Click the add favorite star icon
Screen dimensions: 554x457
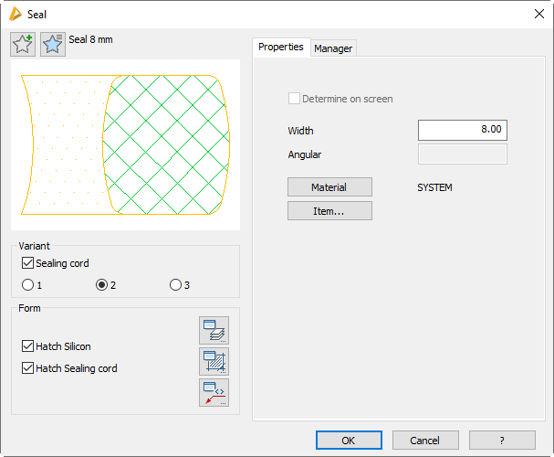23,44
